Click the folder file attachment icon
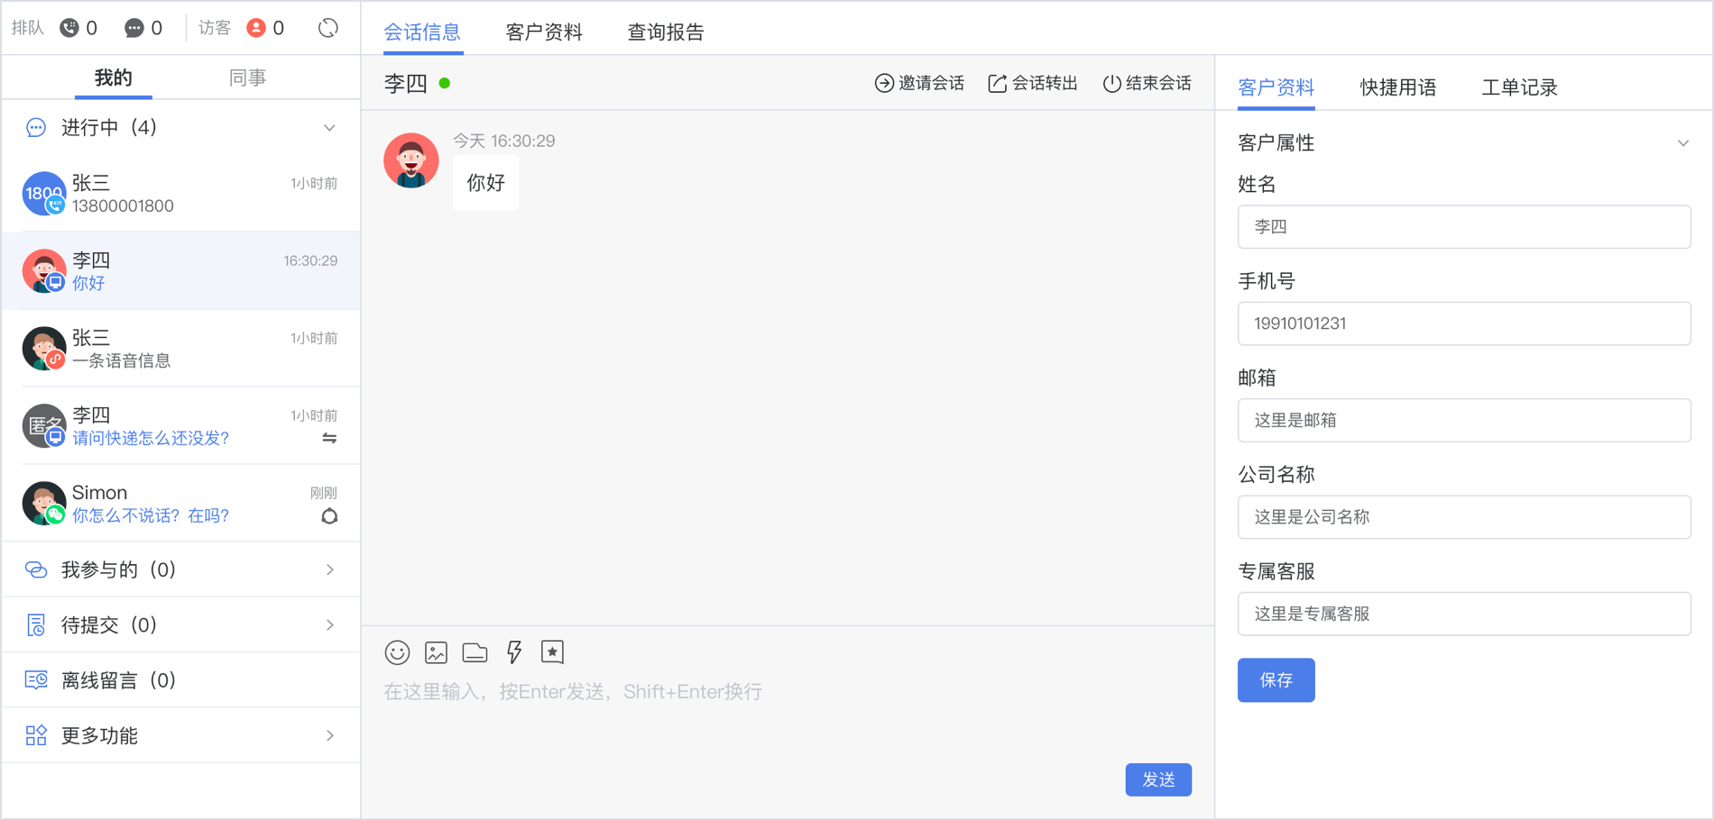Viewport: 1714px width, 820px height. point(475,652)
